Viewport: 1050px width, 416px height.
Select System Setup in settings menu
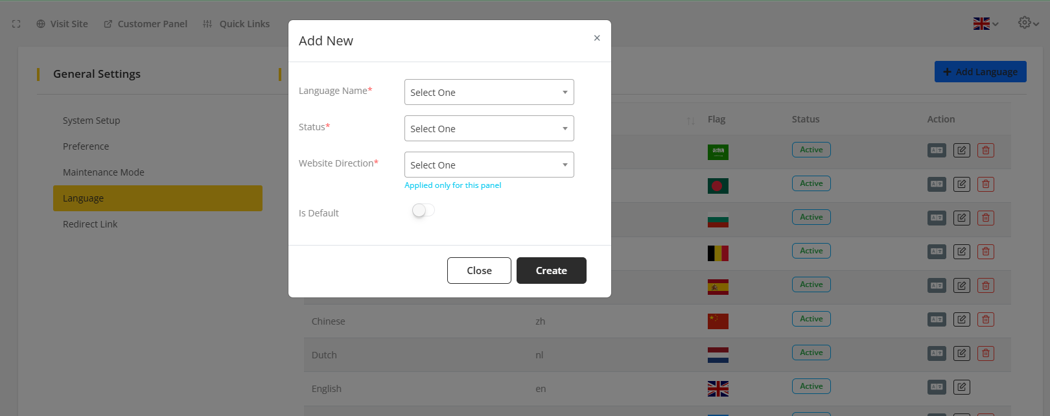91,121
